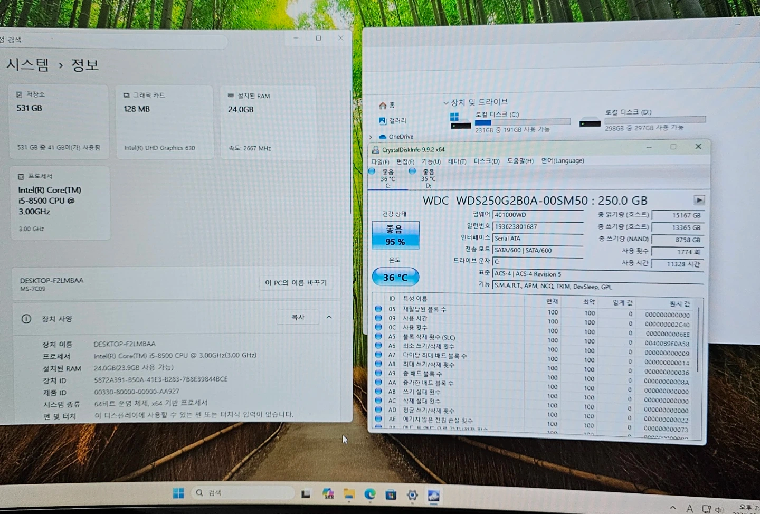This screenshot has height=514, width=760.
Task: Show hidden tray icons chevron
Action: tap(672, 508)
